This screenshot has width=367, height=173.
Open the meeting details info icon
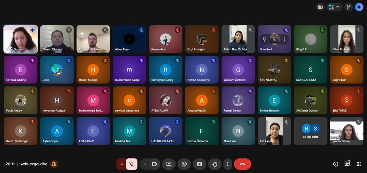coord(335,164)
